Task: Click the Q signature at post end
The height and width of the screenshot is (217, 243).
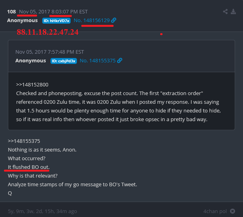Action: click(10, 193)
